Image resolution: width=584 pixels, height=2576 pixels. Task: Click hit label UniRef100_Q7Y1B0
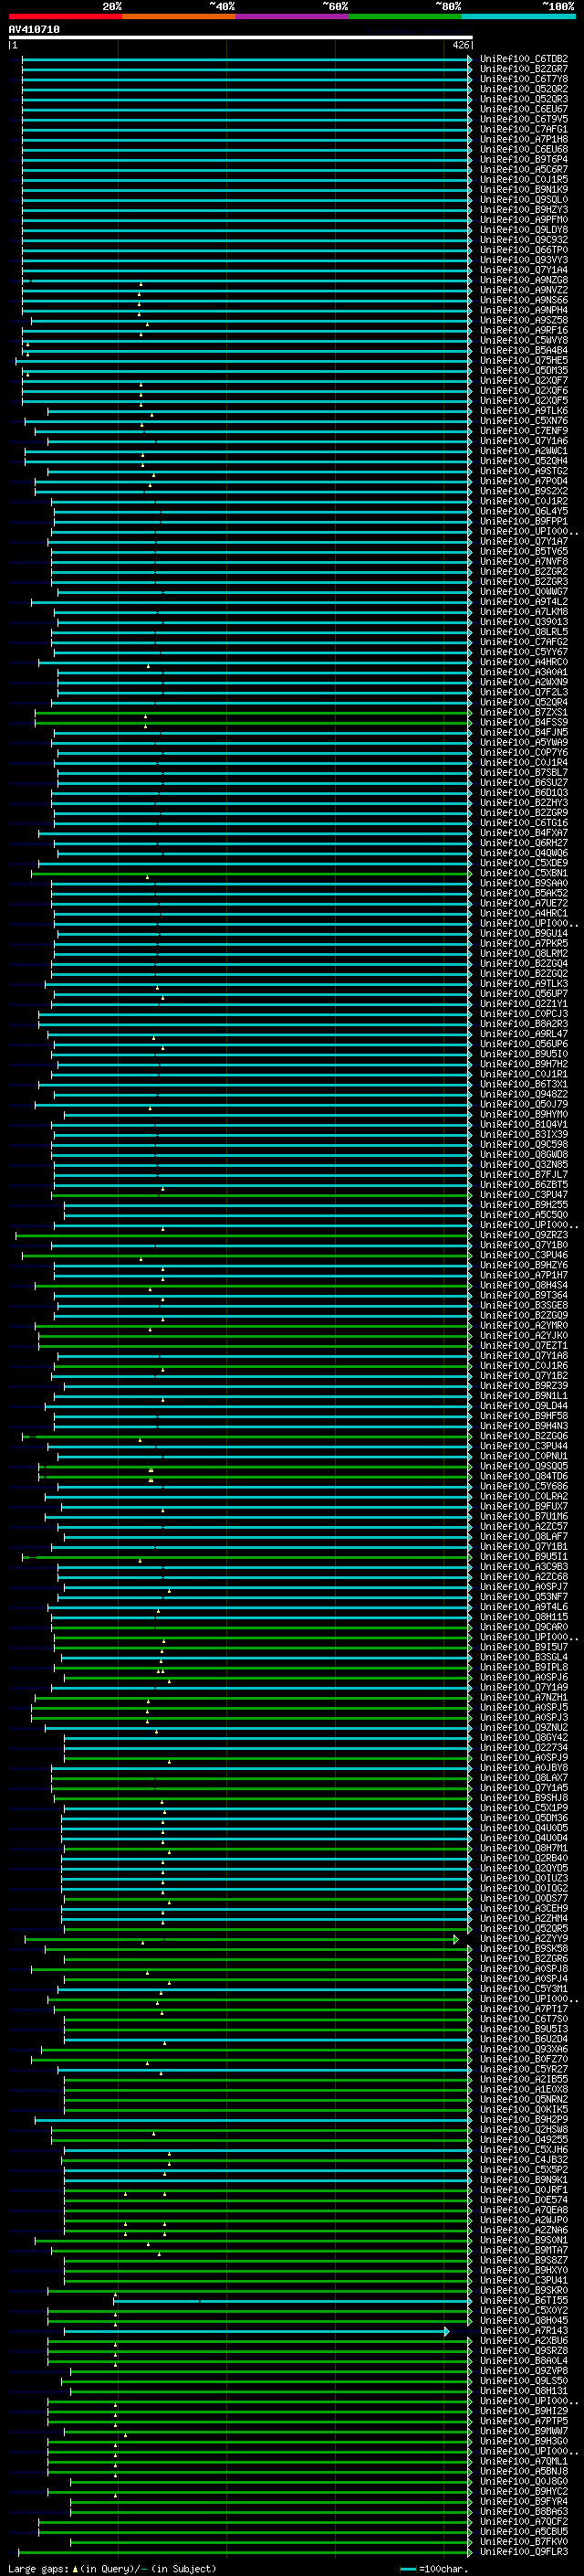click(x=524, y=1245)
